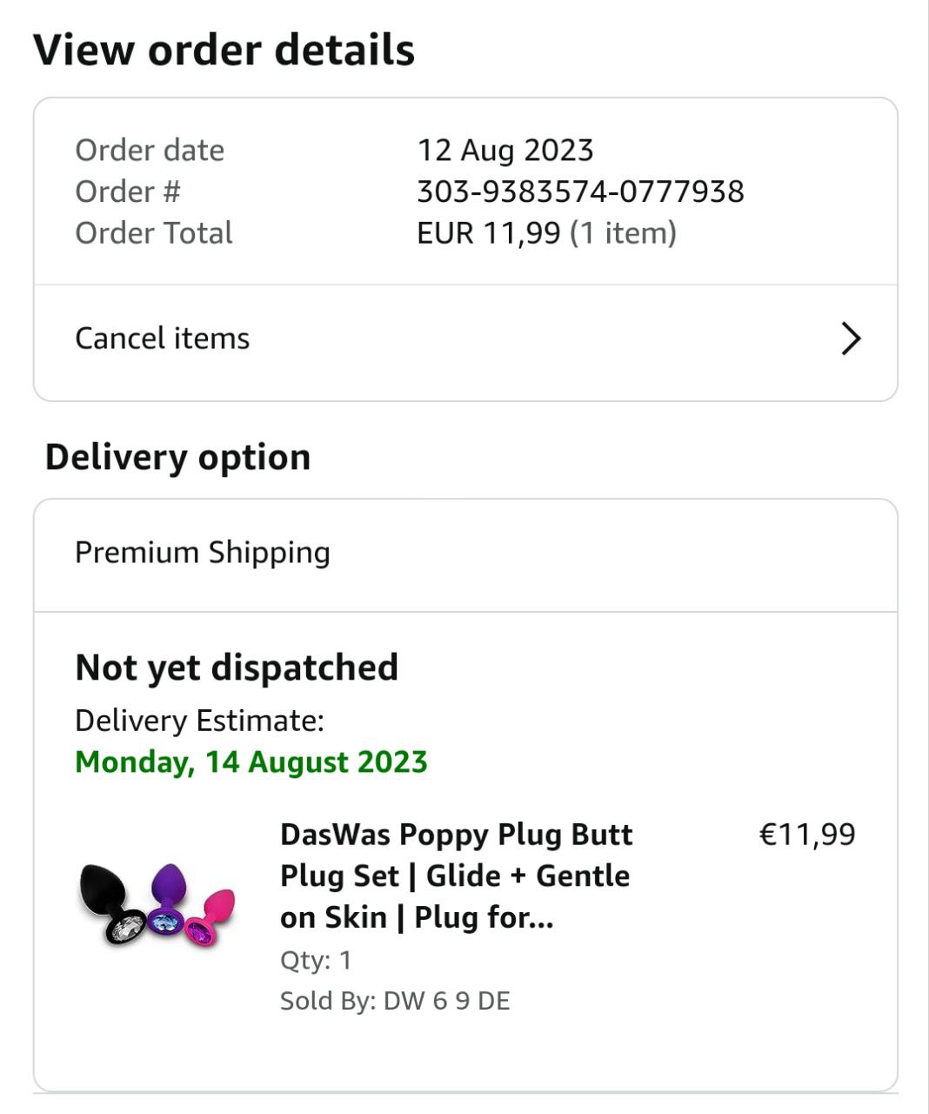Click the Delivery option heading
The image size is (929, 1114).
coord(177,457)
